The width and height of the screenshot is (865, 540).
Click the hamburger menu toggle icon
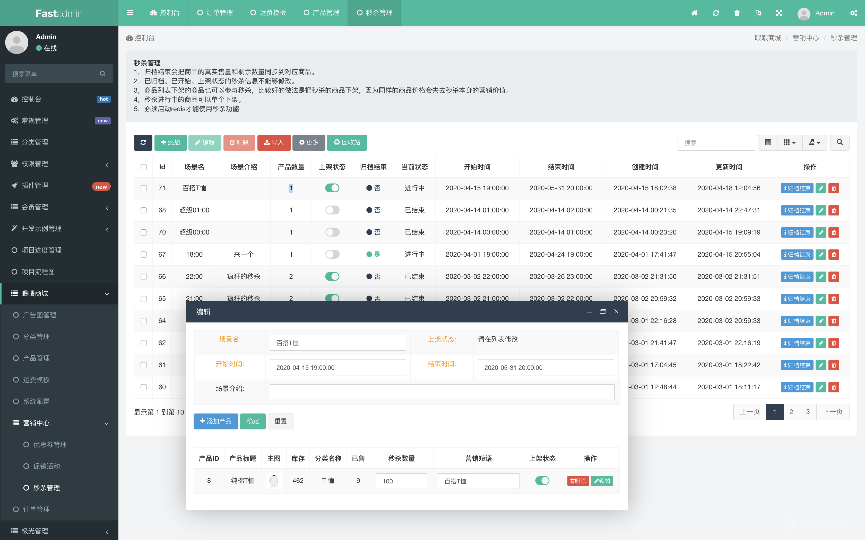click(x=130, y=13)
